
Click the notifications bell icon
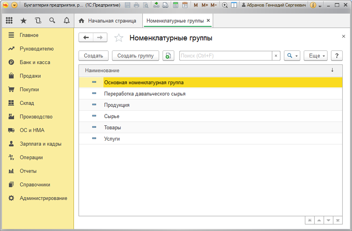click(x=67, y=20)
